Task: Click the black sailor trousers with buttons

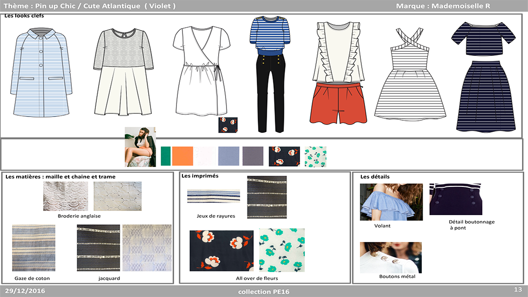Action: [x=271, y=93]
